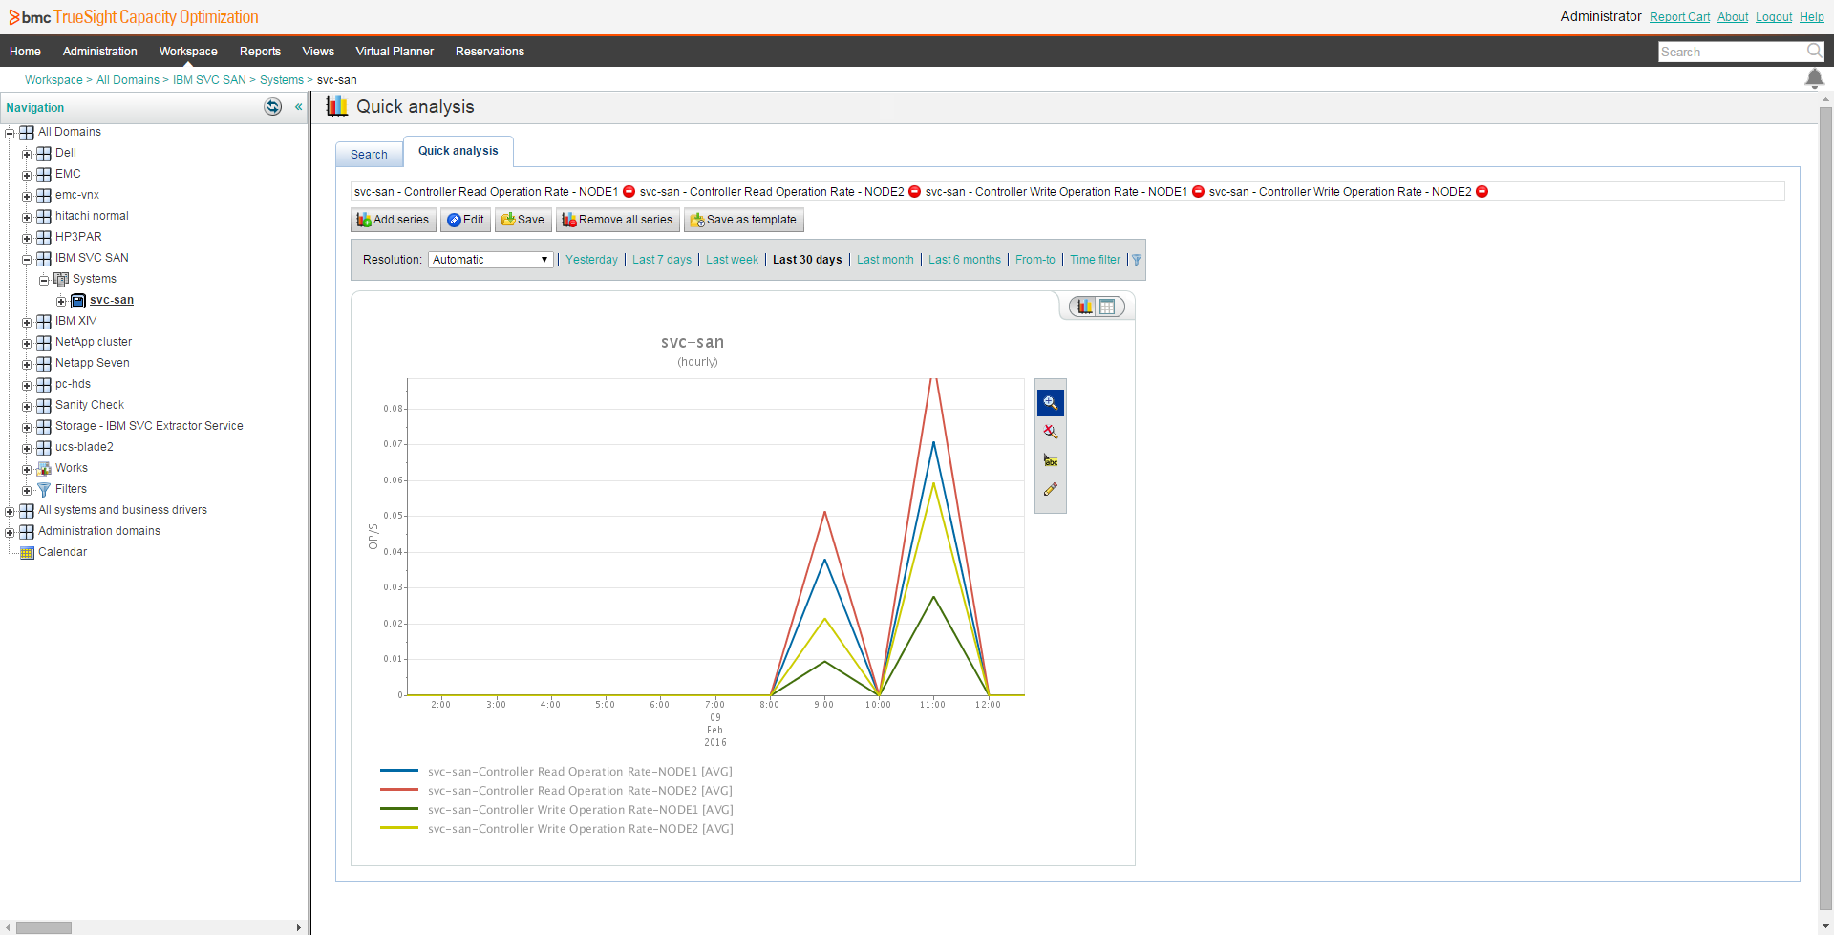Click the Add series button
1834x935 pixels.
pyautogui.click(x=393, y=220)
